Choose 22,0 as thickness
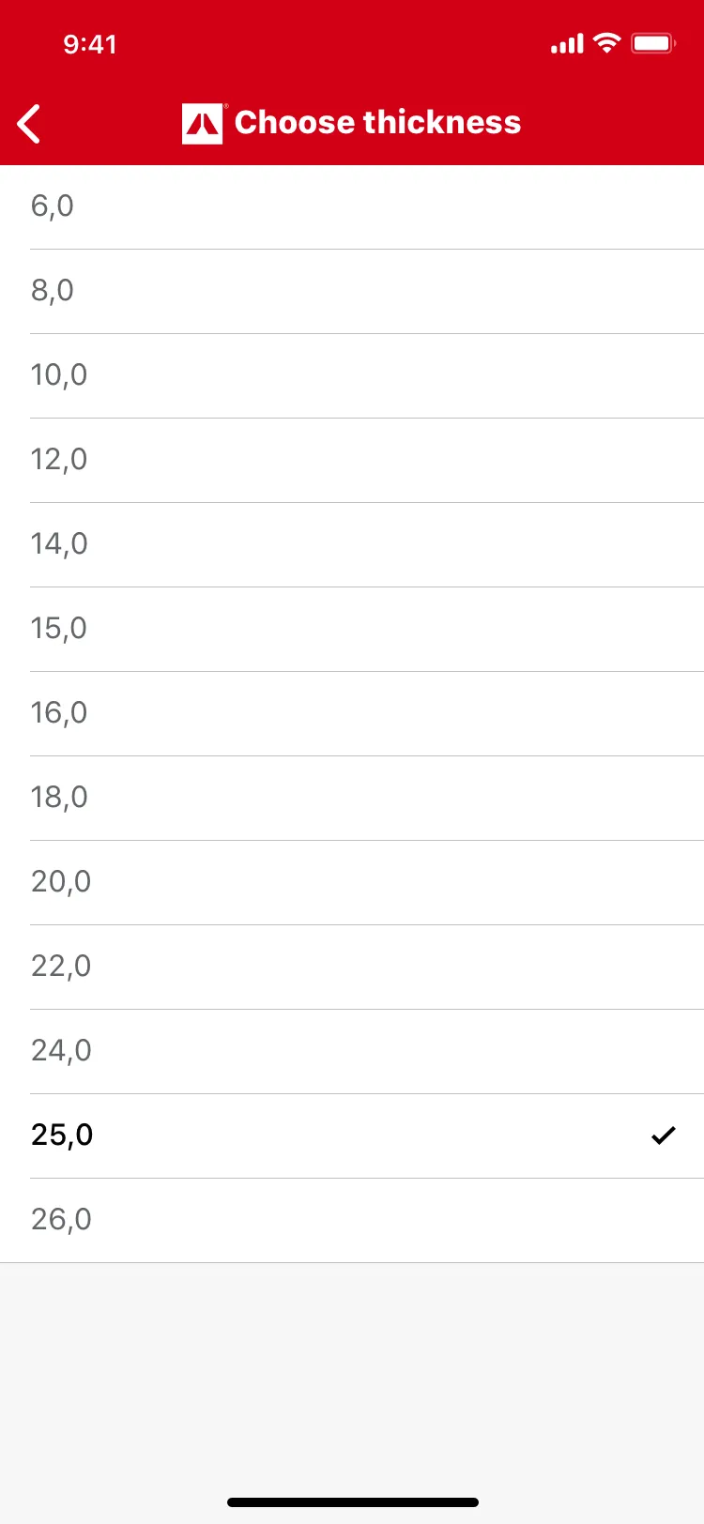704x1524 pixels. click(x=352, y=967)
